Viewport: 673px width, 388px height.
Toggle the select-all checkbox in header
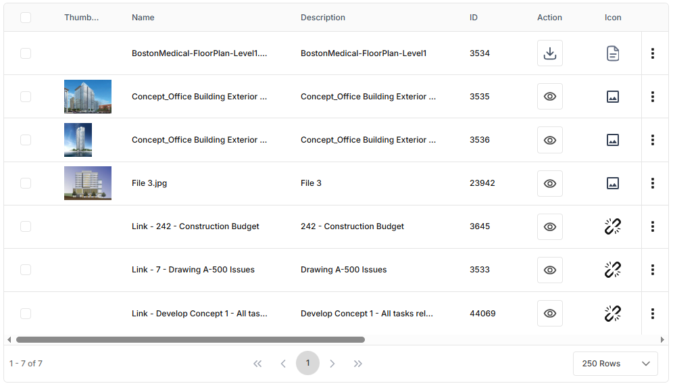click(26, 18)
